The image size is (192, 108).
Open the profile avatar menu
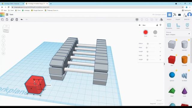click(x=189, y=15)
